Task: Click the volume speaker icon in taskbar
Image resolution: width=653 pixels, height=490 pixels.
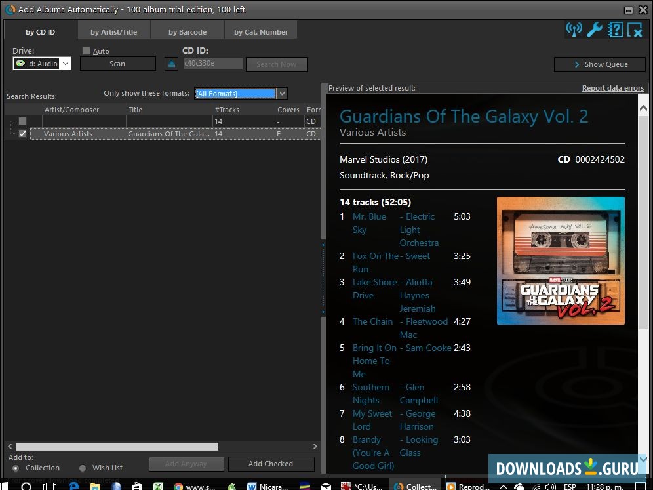Action: point(549,486)
